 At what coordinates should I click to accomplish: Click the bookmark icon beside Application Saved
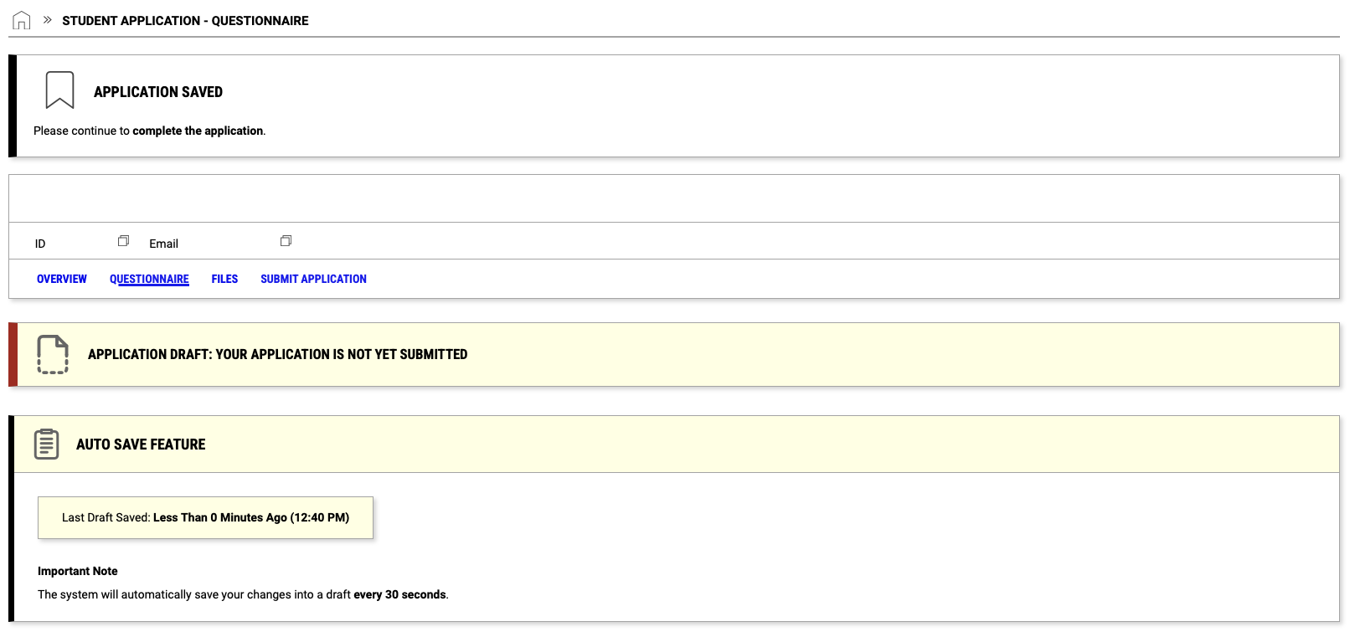click(x=59, y=90)
